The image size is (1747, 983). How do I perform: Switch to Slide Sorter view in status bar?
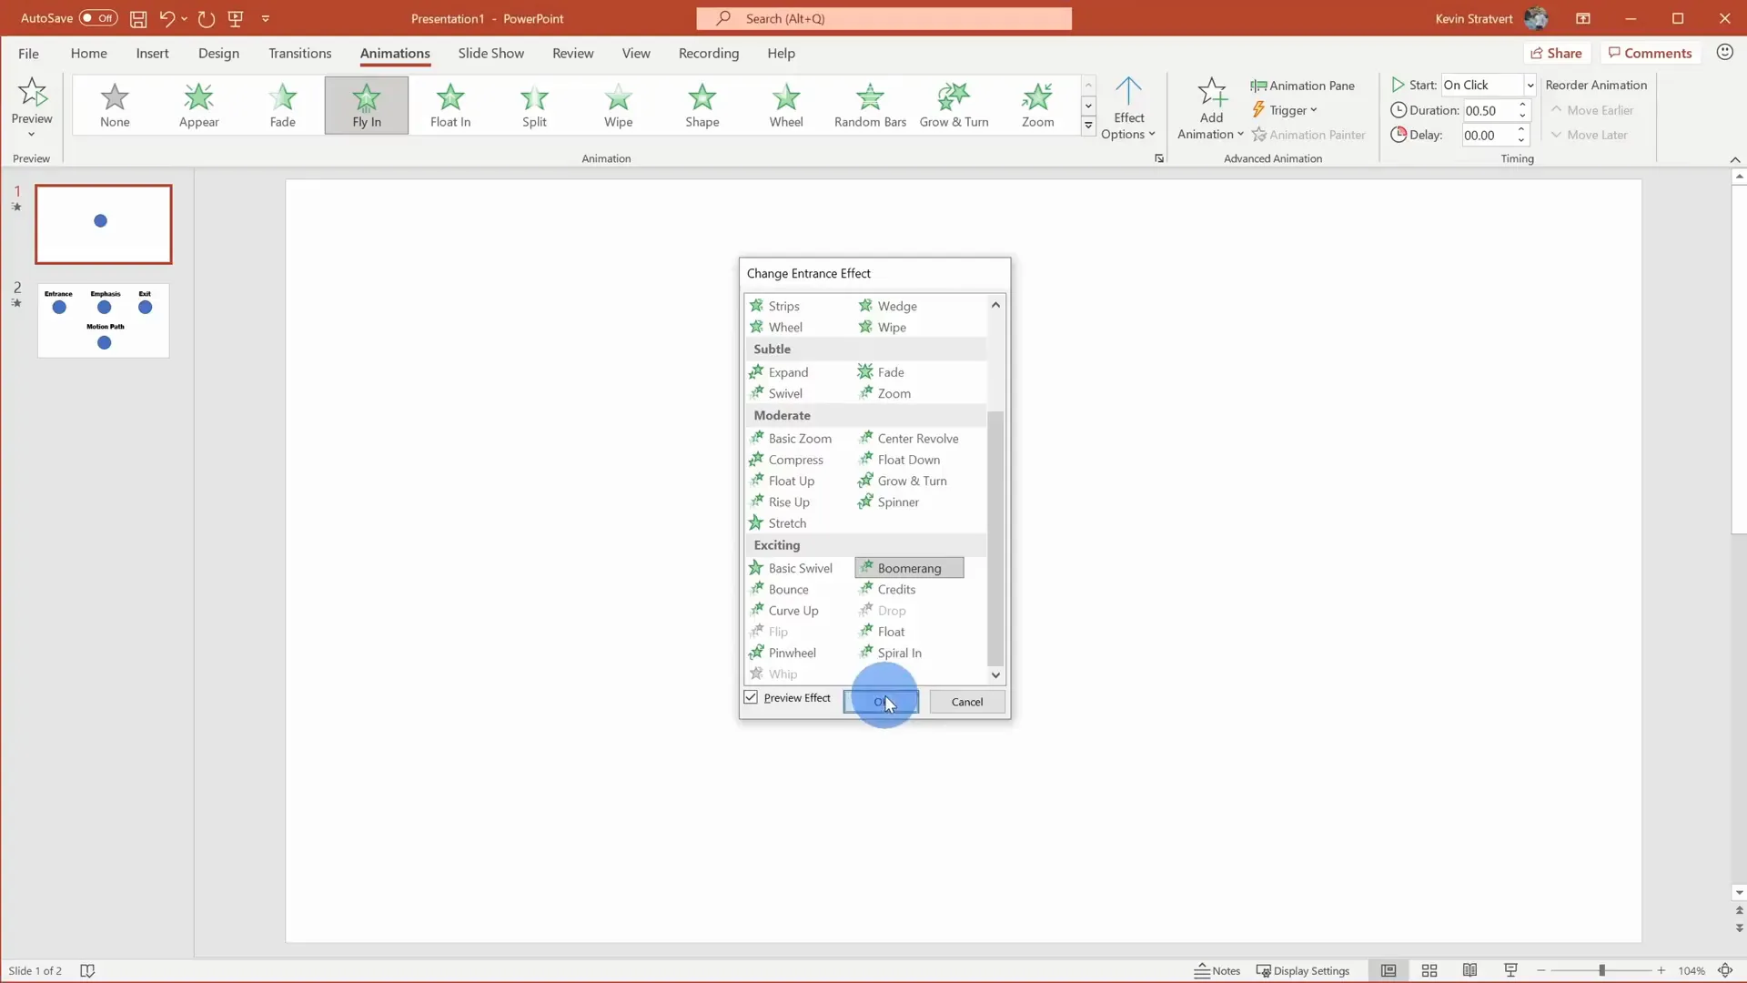[1429, 970]
